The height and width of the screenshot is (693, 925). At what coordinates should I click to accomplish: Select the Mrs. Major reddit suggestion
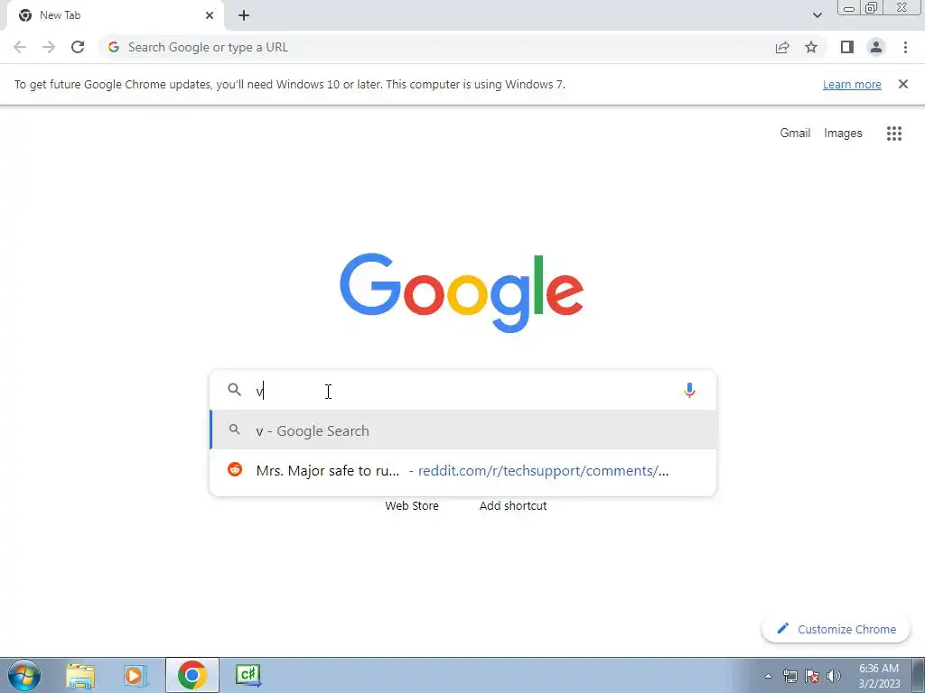(463, 470)
